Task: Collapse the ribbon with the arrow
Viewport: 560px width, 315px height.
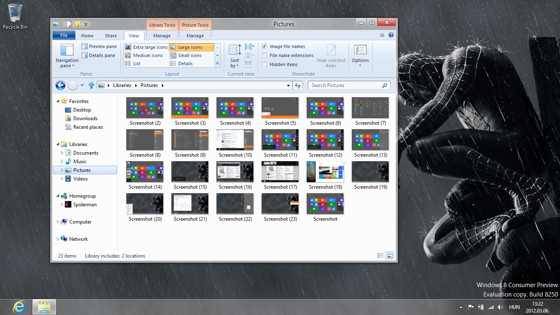Action: point(382,35)
